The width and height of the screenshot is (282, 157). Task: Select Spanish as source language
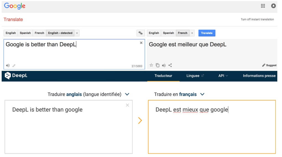click(x=25, y=33)
